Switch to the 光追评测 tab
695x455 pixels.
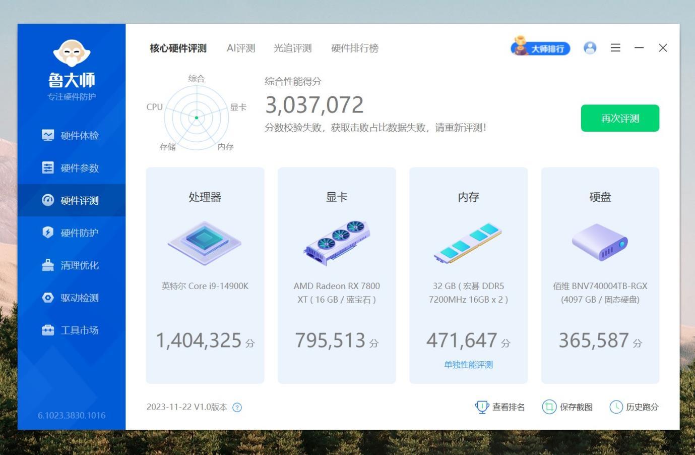(x=293, y=48)
